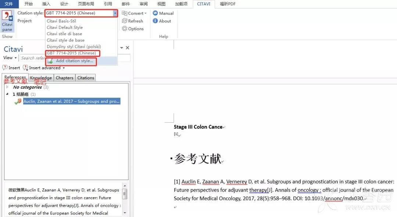Click Stage III Colon Cance heading
397x217 pixels.
click(198, 127)
